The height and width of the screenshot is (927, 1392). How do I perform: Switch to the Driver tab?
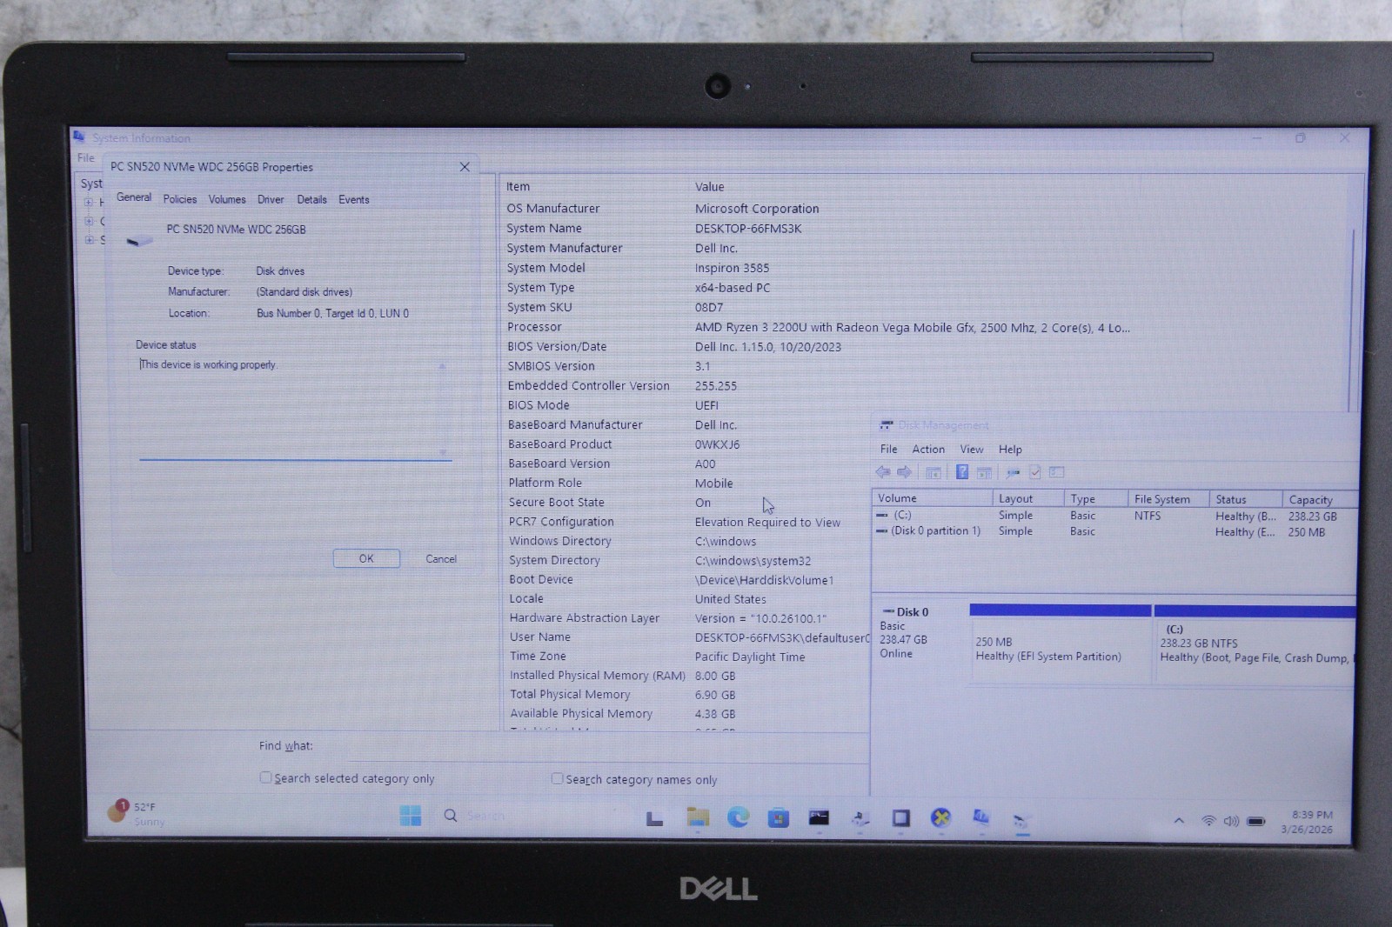[x=271, y=199]
